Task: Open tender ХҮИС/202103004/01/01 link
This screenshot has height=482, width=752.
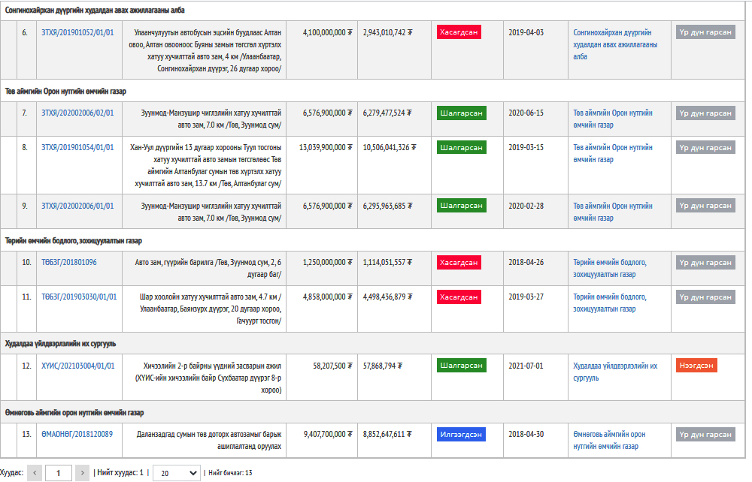Action: (x=78, y=366)
